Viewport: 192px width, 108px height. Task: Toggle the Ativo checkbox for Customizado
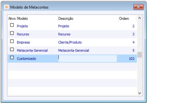point(12,57)
